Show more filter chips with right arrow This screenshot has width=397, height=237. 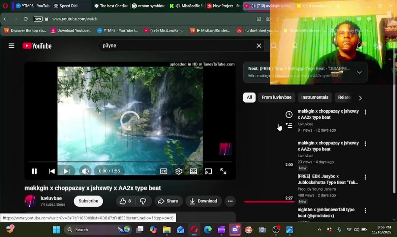pos(360,98)
